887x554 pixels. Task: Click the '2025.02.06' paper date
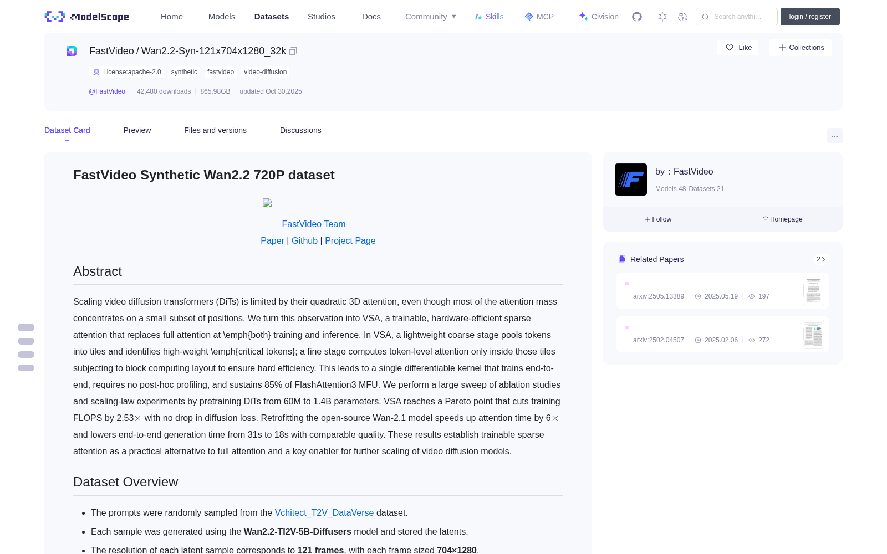(x=721, y=340)
